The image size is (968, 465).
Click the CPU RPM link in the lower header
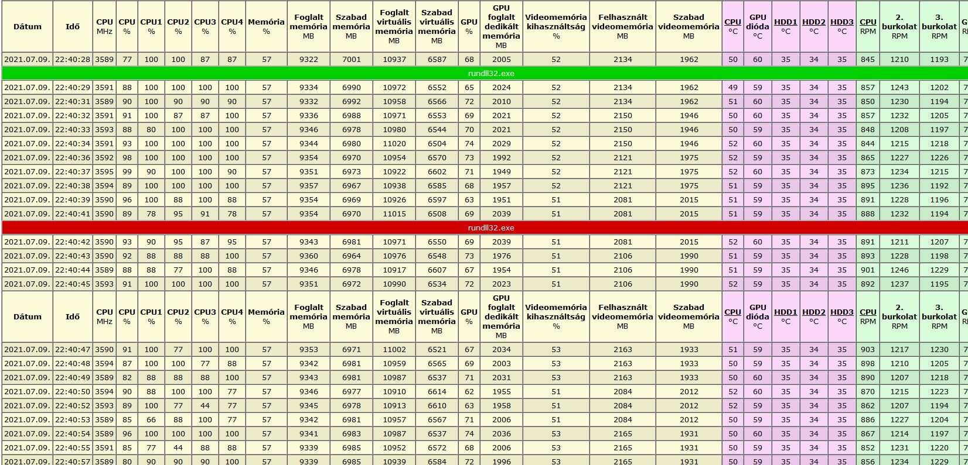coord(868,312)
